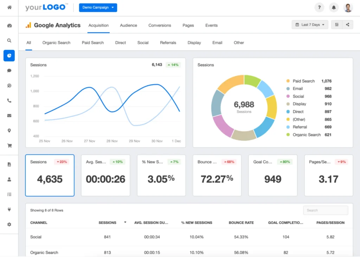Viewport: 360px width, 257px height.
Task: Click the help question mark icon
Action: (x=319, y=7)
